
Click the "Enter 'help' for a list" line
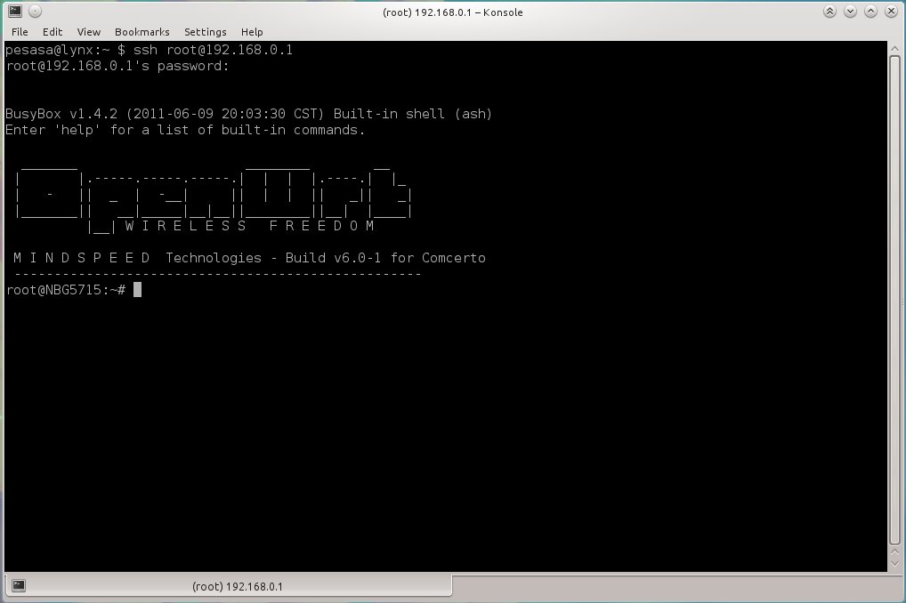(x=185, y=130)
